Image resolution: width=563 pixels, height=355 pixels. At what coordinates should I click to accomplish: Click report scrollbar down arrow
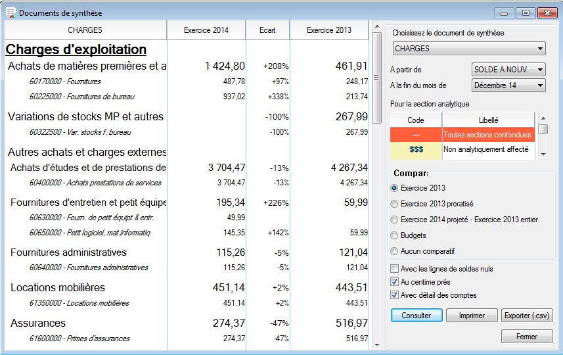[x=377, y=345]
